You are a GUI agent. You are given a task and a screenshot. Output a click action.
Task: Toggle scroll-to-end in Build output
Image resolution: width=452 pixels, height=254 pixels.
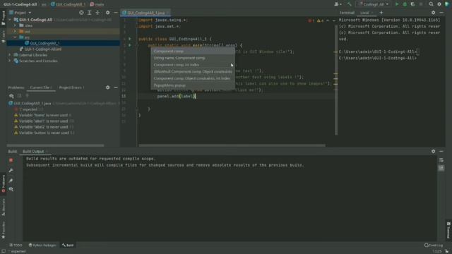[441, 168]
